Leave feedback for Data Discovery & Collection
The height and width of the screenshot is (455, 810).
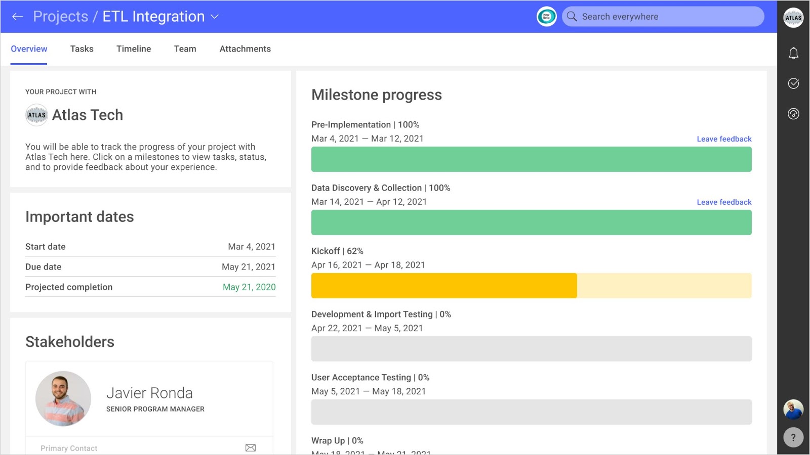(x=724, y=202)
